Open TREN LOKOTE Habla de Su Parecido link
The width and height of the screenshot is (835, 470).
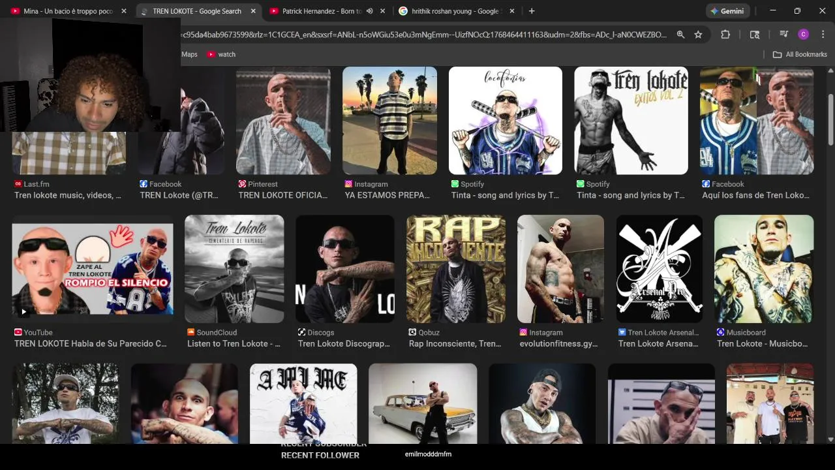tap(91, 343)
